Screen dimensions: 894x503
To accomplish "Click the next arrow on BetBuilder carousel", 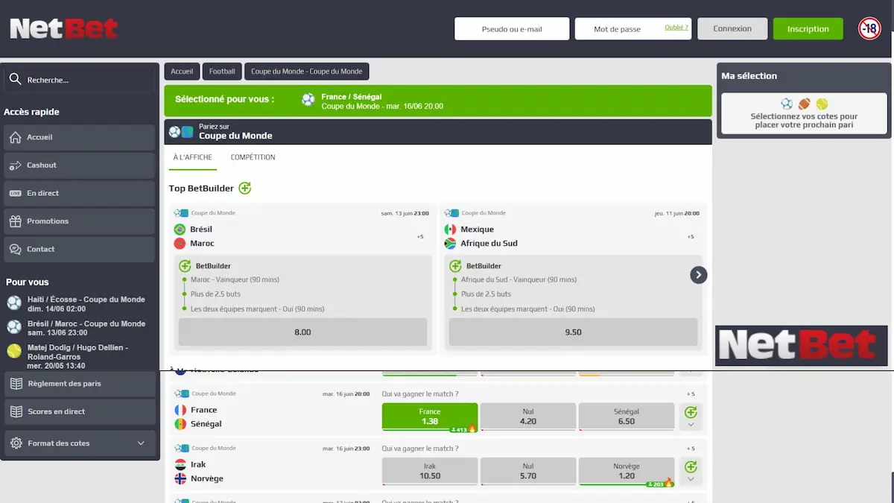I will click(698, 275).
